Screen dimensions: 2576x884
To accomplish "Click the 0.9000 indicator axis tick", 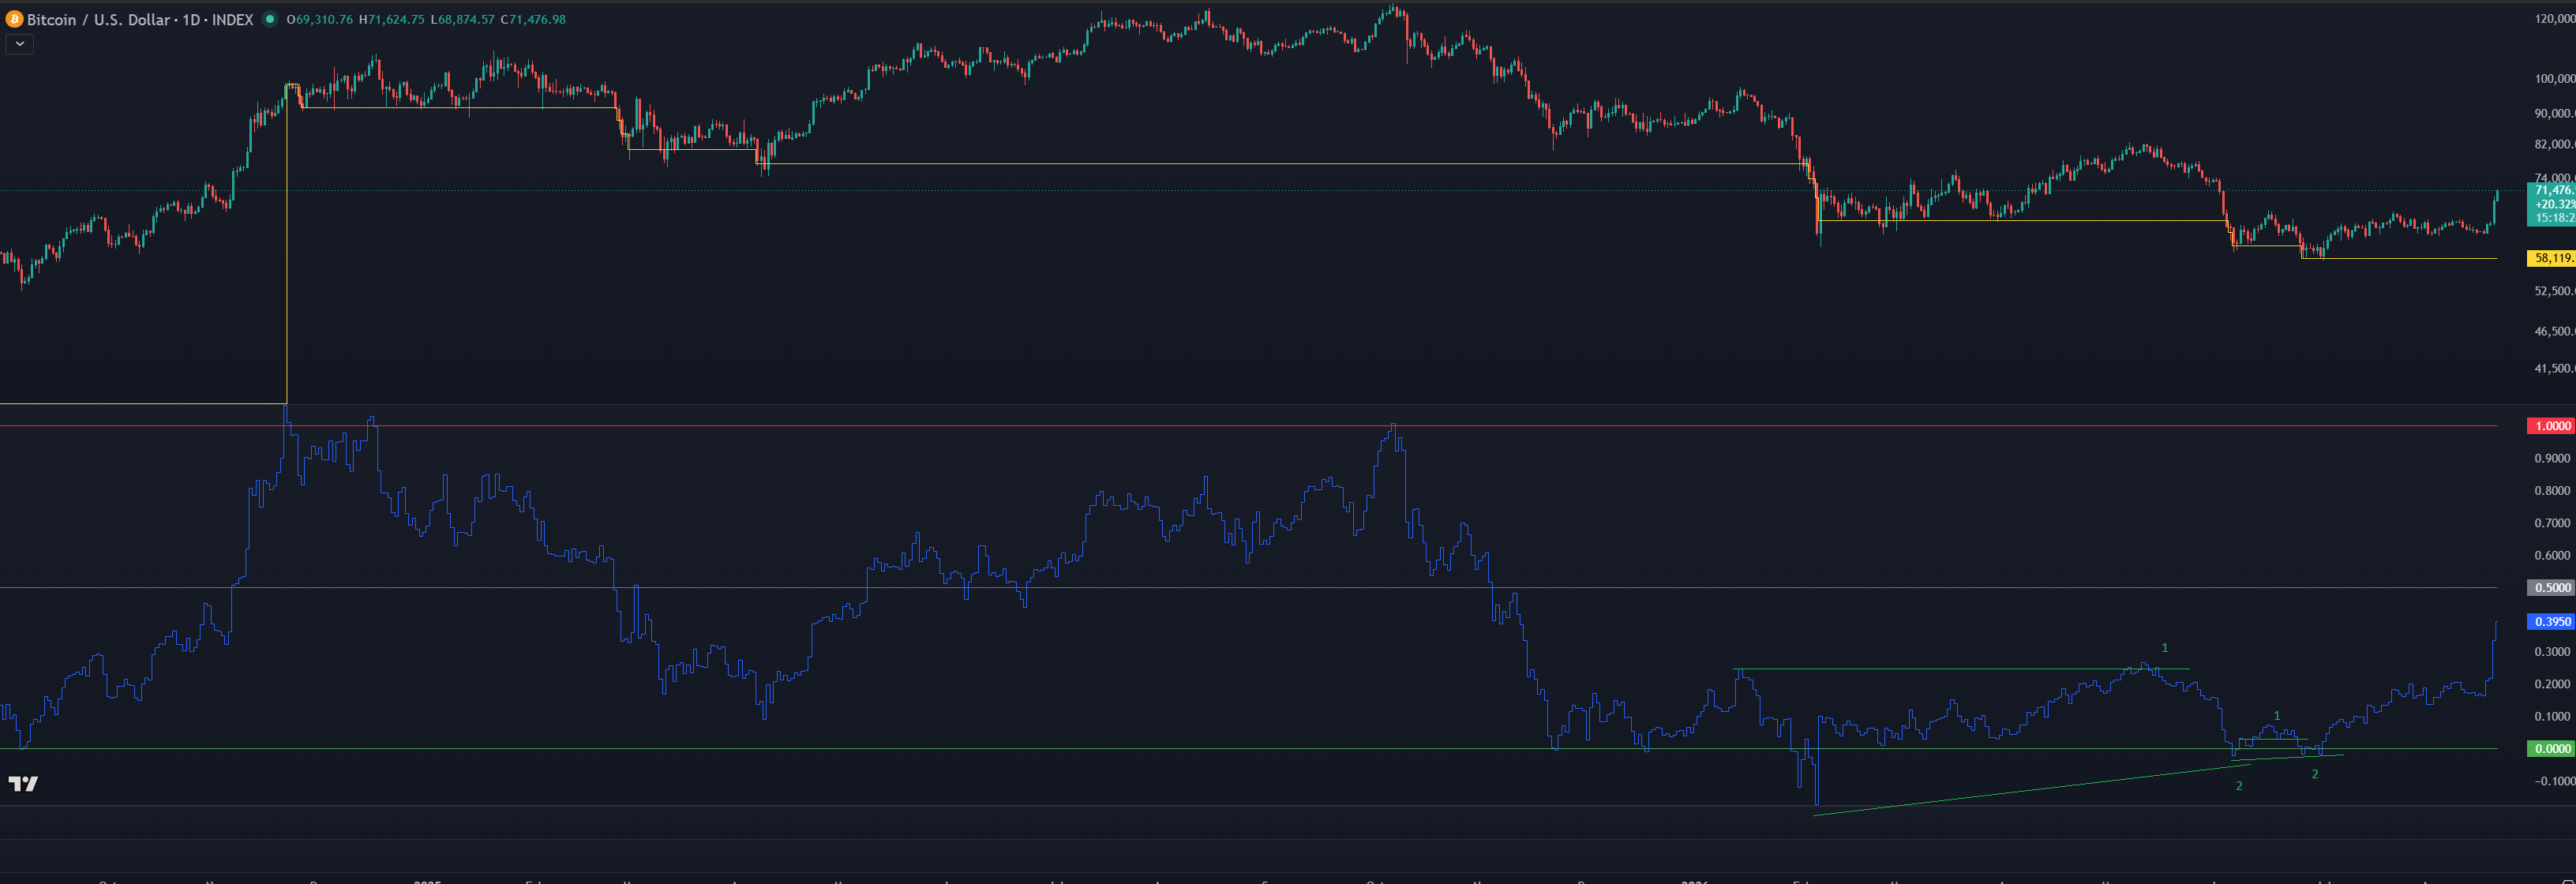I will click(2552, 459).
